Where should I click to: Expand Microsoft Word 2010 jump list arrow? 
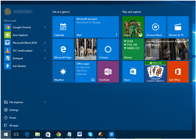(45, 43)
